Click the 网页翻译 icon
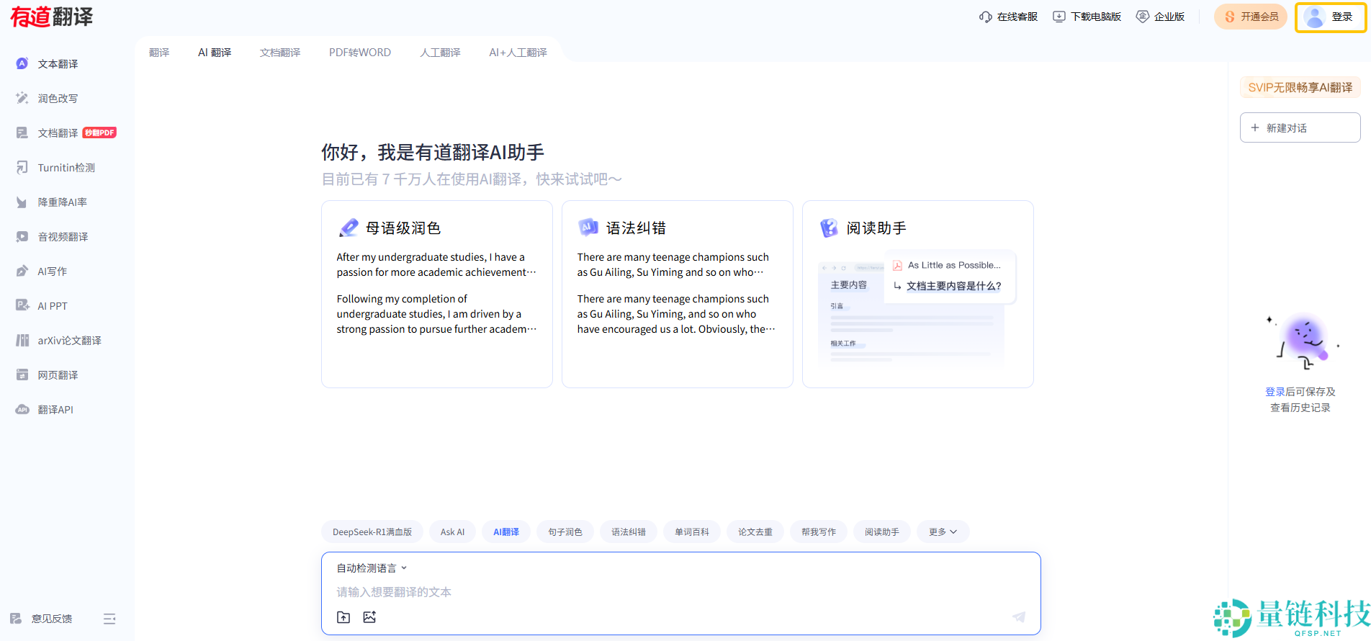The image size is (1371, 641). [22, 375]
